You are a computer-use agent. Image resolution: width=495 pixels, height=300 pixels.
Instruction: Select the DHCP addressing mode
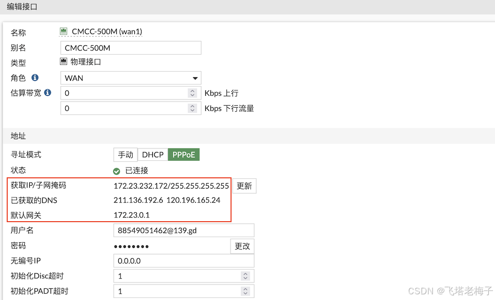click(x=153, y=155)
